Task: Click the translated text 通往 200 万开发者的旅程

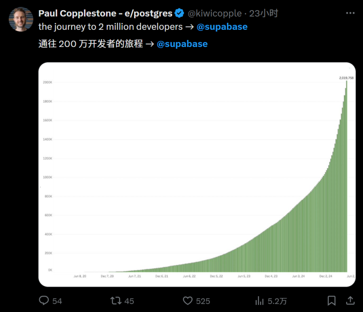Action: point(91,44)
